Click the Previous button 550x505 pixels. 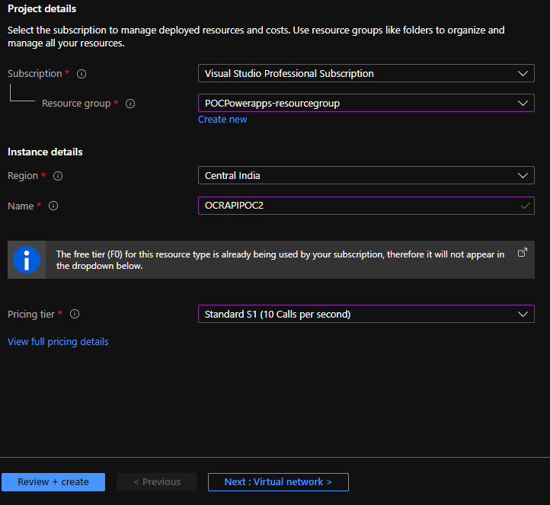157,482
